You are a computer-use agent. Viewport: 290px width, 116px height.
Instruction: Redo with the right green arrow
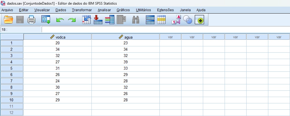tap(72, 20)
